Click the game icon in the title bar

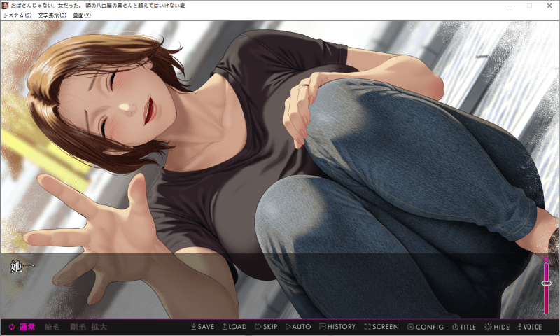5,6
